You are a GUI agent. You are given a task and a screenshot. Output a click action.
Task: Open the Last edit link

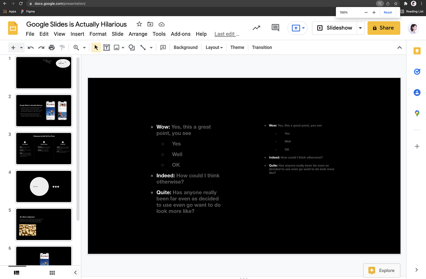[x=227, y=34]
